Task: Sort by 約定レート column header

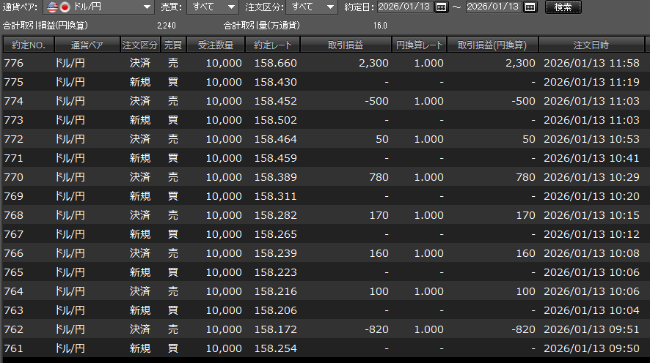Action: 272,45
